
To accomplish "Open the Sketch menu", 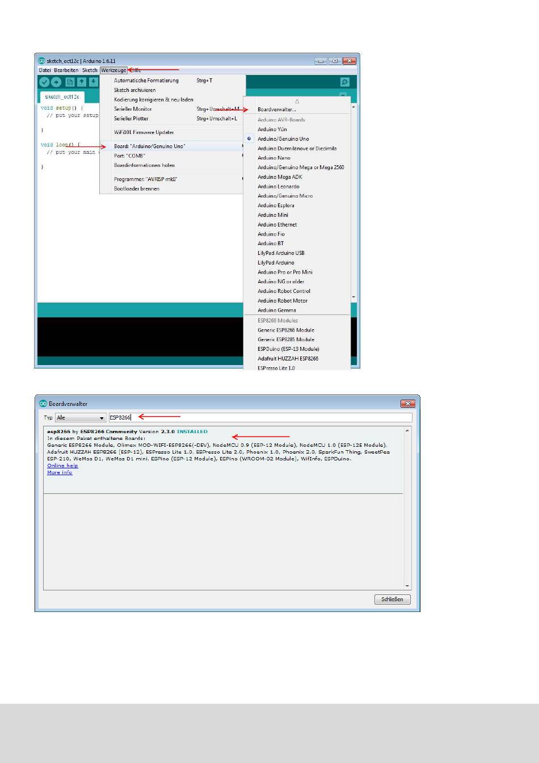I will click(90, 70).
